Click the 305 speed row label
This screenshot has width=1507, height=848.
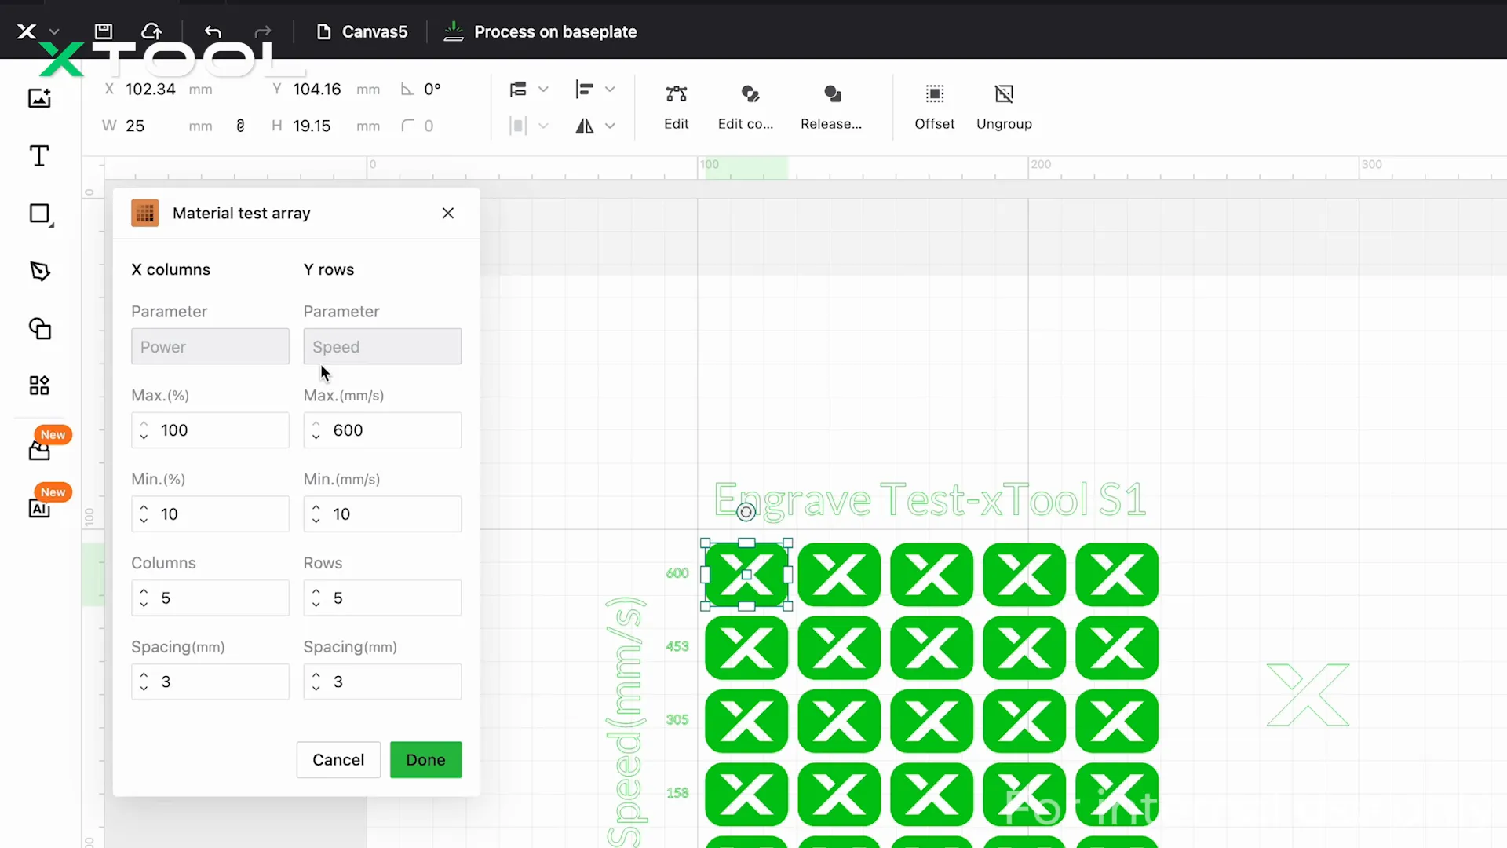(x=677, y=719)
